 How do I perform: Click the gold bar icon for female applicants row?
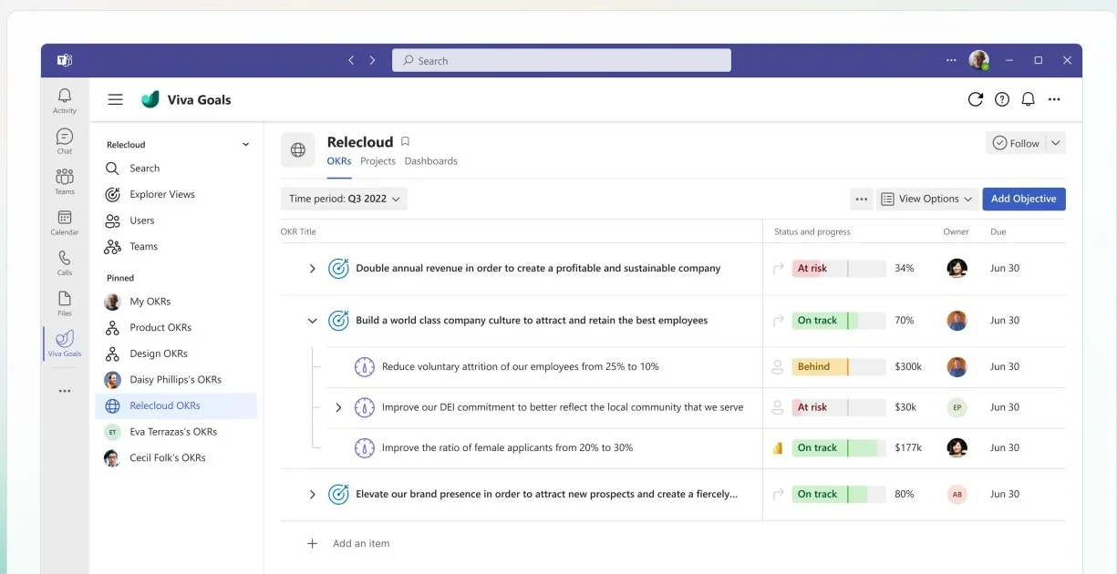click(x=778, y=447)
